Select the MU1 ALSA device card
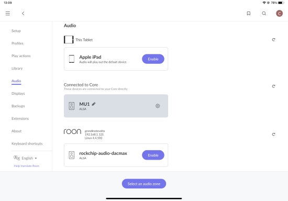 coord(116,106)
